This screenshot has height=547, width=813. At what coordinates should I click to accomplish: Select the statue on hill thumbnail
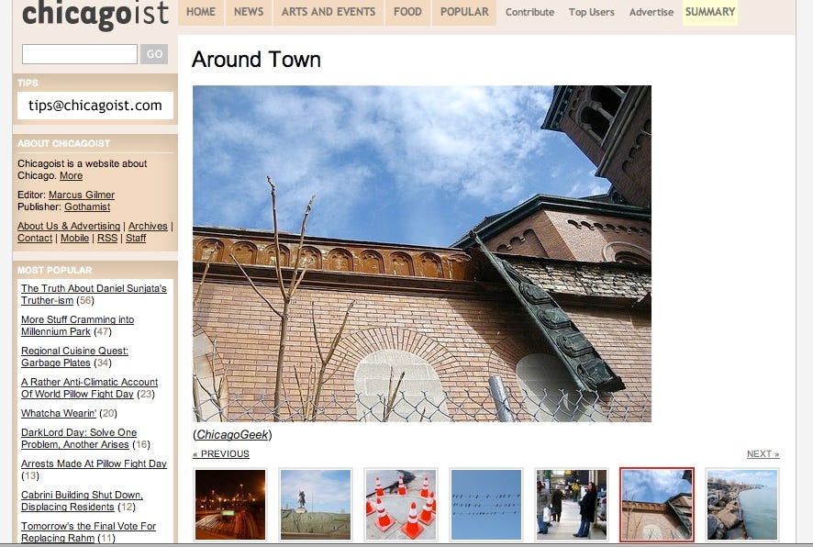(x=316, y=505)
